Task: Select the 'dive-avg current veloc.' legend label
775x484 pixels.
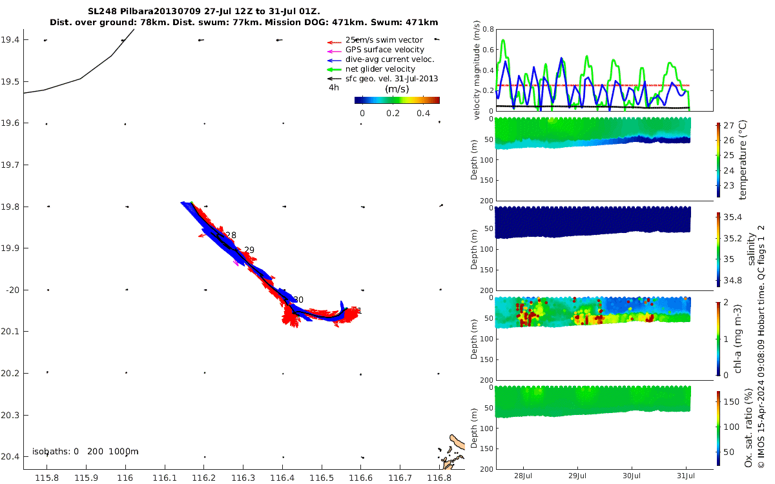Action: pos(389,59)
